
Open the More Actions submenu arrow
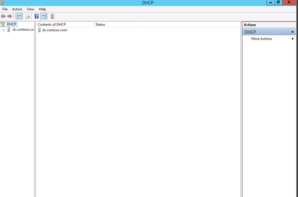[292, 39]
